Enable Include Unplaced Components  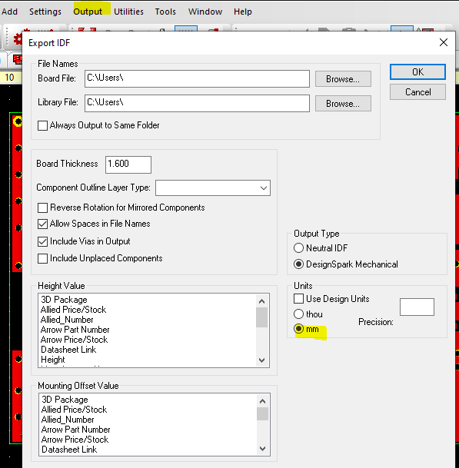point(42,258)
